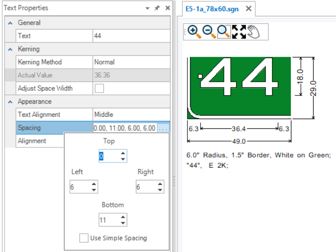Collapse the Kerning section
The height and width of the screenshot is (252, 336).
10,49
